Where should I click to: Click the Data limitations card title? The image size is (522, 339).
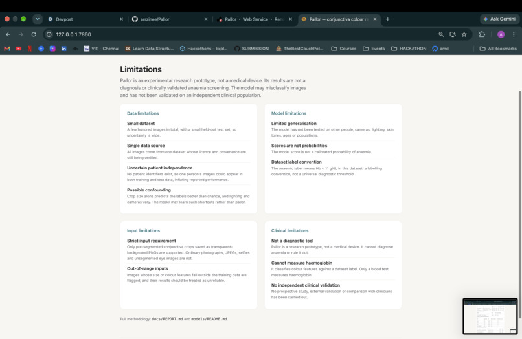(143, 113)
